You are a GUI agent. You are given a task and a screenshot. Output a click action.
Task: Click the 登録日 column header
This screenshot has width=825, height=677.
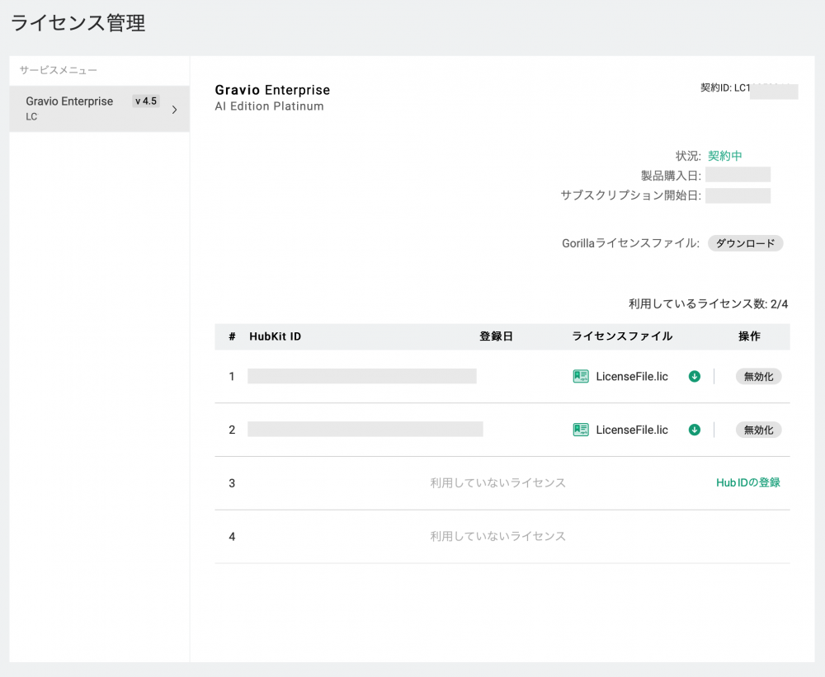click(x=496, y=336)
